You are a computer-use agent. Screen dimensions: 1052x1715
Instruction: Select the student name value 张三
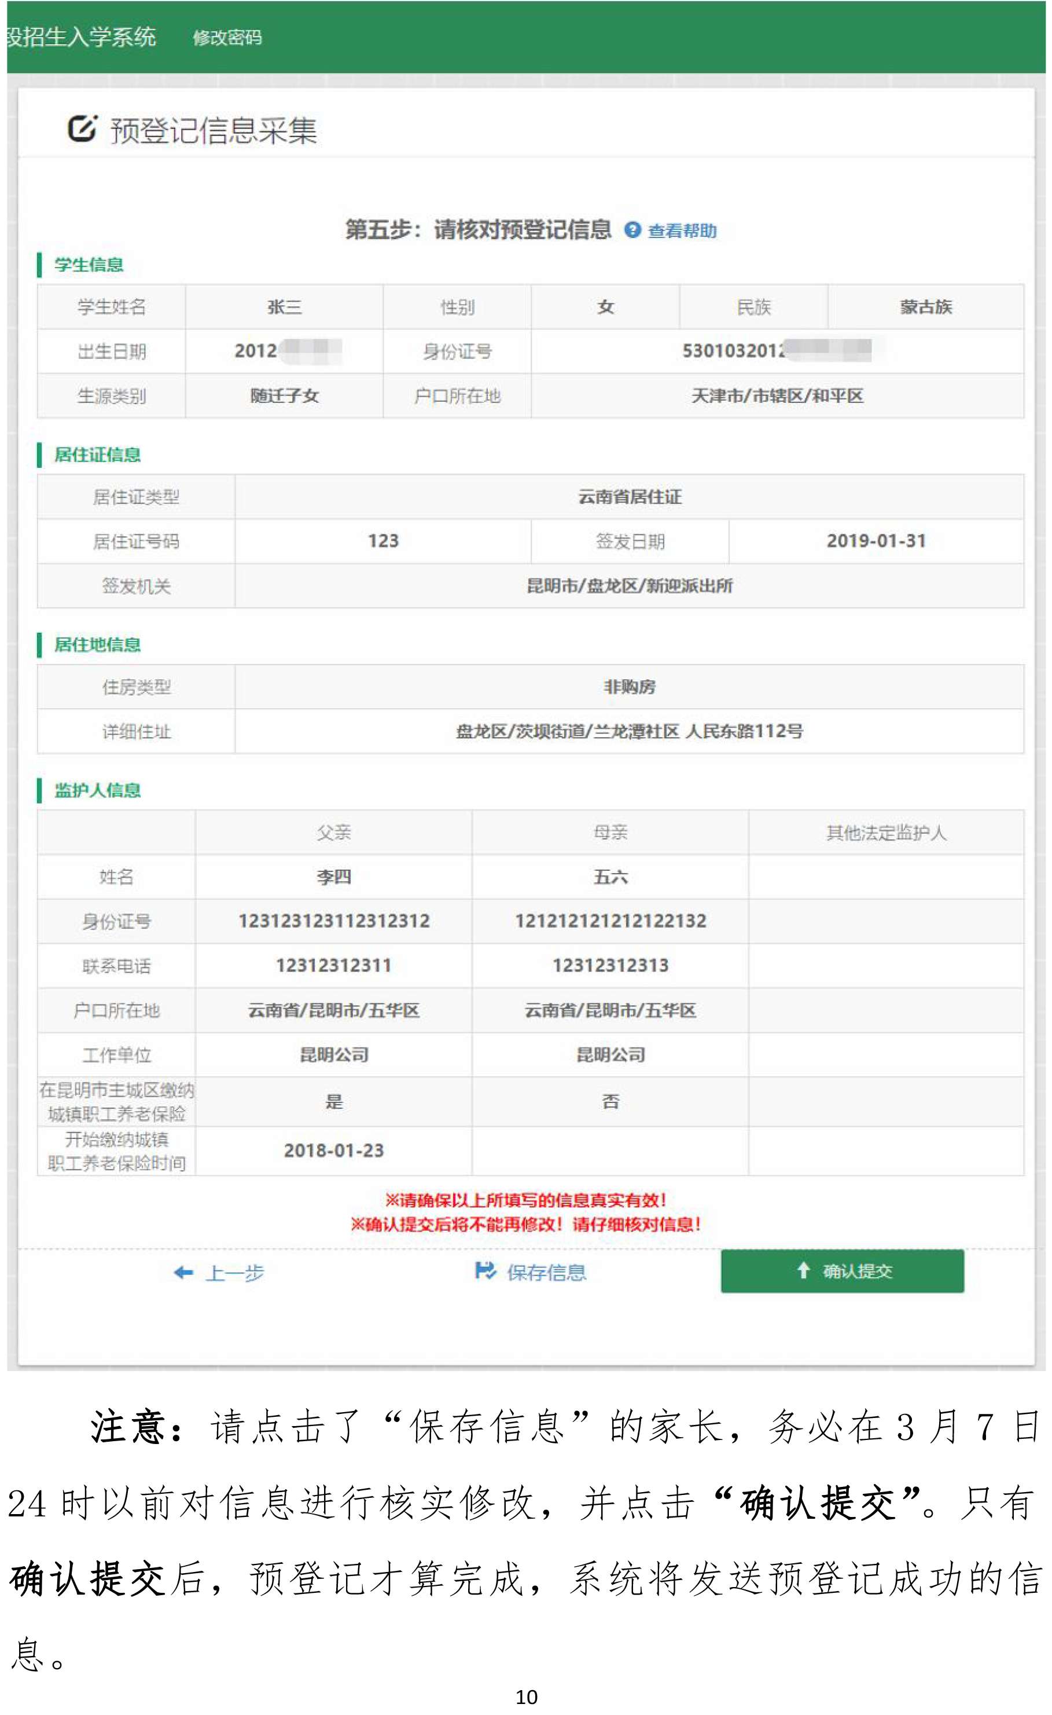(x=284, y=307)
